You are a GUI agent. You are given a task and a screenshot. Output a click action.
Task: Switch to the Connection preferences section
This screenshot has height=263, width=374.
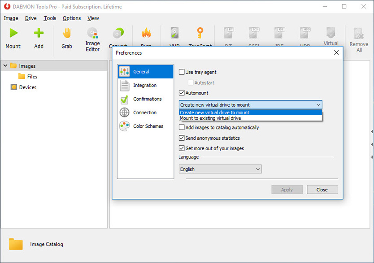(x=145, y=112)
